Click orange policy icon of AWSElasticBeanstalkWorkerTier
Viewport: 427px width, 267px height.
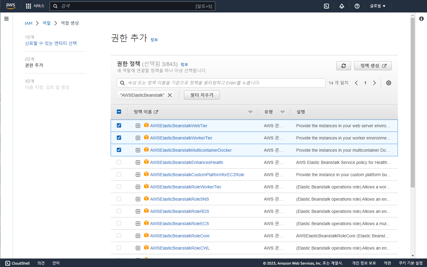[147, 137]
